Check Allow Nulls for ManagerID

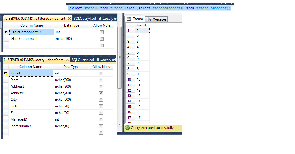pyautogui.click(x=101, y=119)
